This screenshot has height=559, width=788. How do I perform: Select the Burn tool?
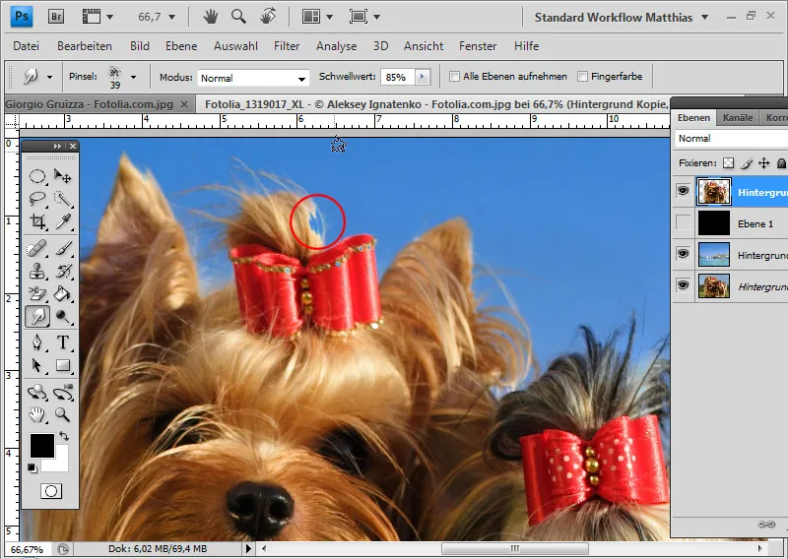(63, 317)
